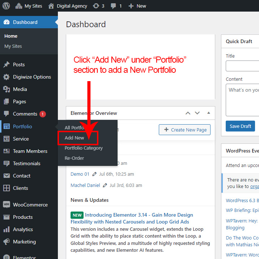This screenshot has width=259, height=259.
Task: Open the Demo 01 recently edited link
Action: coord(80,174)
